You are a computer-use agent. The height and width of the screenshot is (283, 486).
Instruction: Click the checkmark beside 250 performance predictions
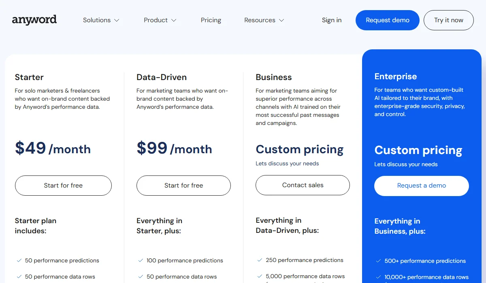click(259, 260)
